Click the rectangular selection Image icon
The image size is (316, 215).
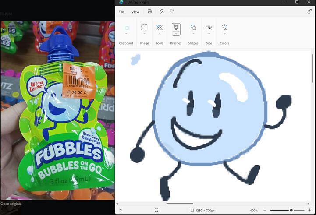144,27
